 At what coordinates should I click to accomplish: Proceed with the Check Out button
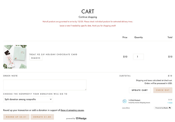click(163, 90)
